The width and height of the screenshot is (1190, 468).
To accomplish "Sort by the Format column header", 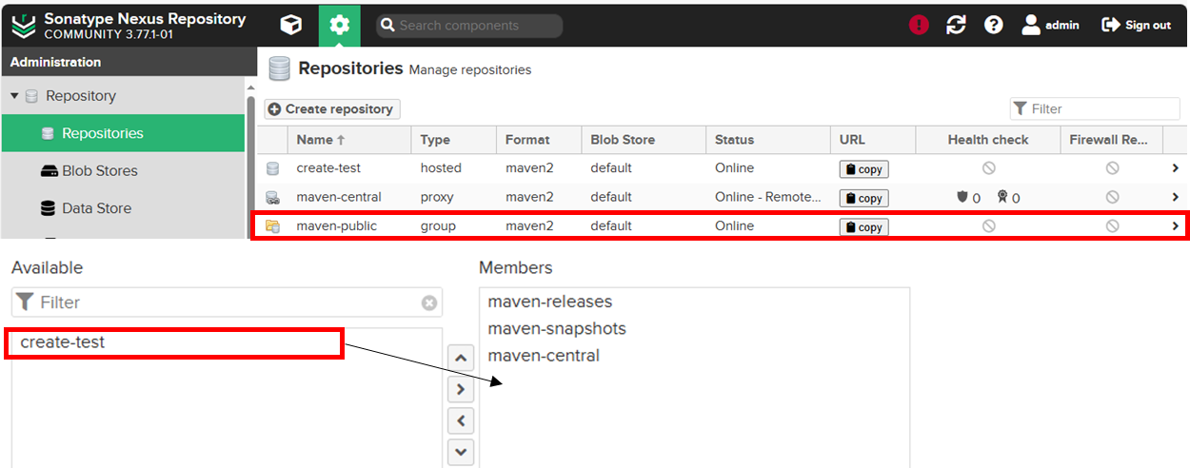I will [x=539, y=140].
